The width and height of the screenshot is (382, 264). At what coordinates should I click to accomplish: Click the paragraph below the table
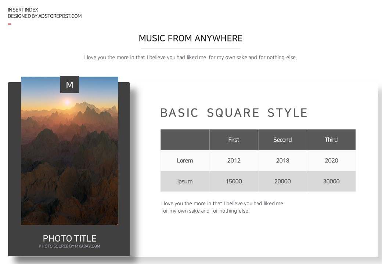tap(222, 207)
